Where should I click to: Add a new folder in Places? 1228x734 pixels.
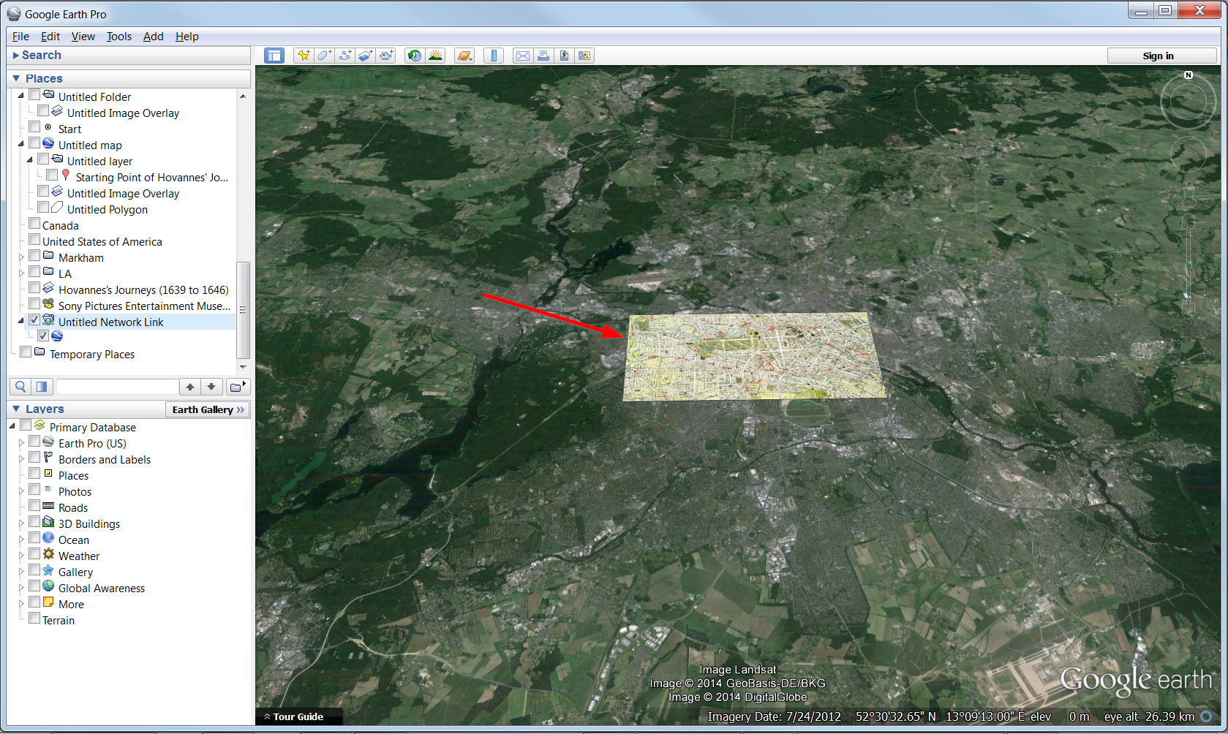237,387
